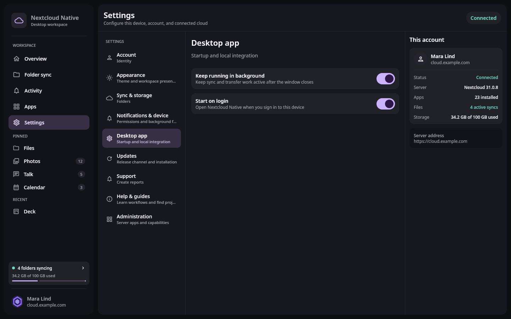Click the Overview home icon
This screenshot has height=319, width=511.
(16, 59)
